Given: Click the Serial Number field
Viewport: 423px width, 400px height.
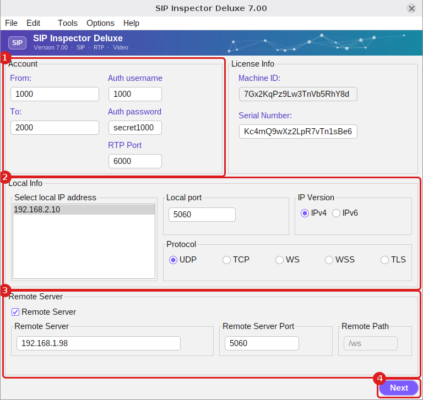Looking at the screenshot, I should click(298, 131).
